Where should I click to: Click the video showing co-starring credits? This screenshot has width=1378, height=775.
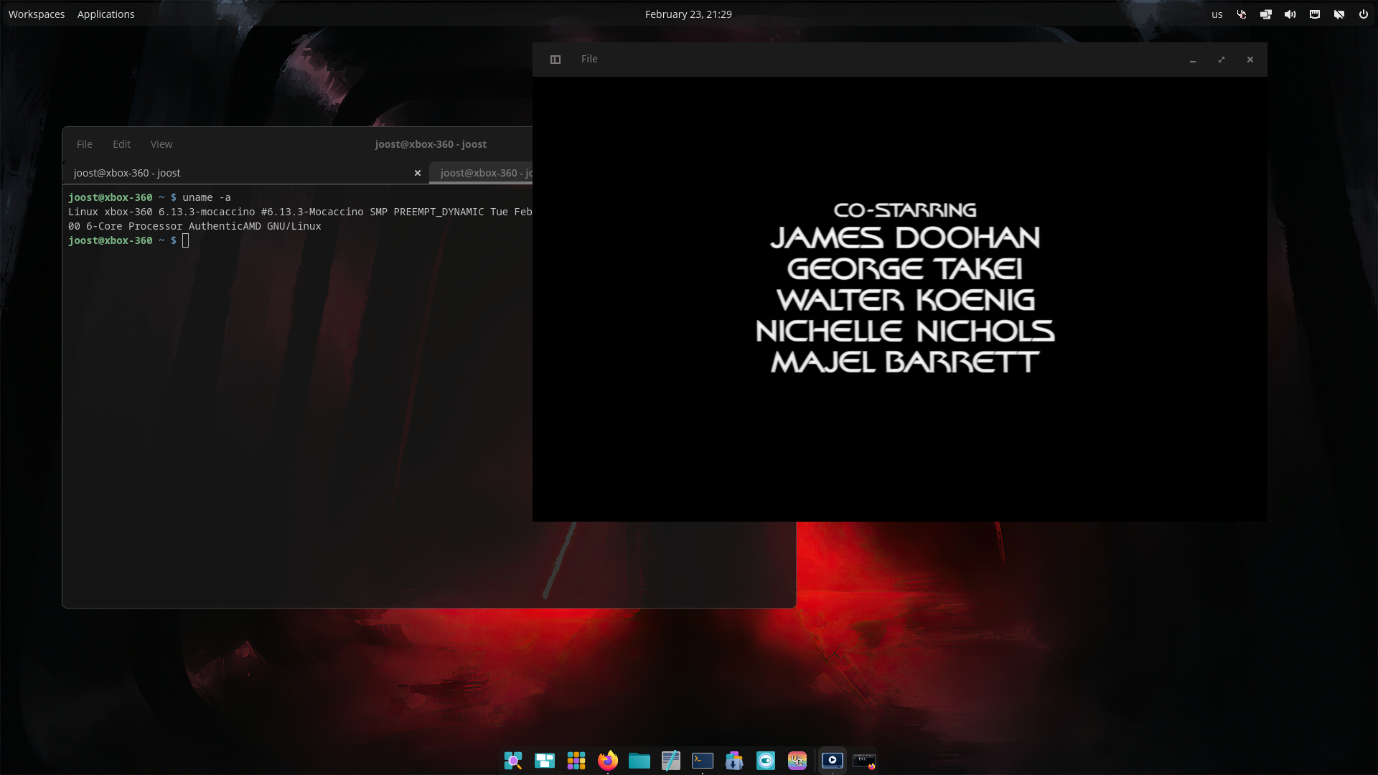tap(900, 299)
